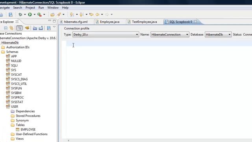Open the Help menu
Image resolution: width=252 pixels, height=142 pixels.
pyautogui.click(x=65, y=7)
